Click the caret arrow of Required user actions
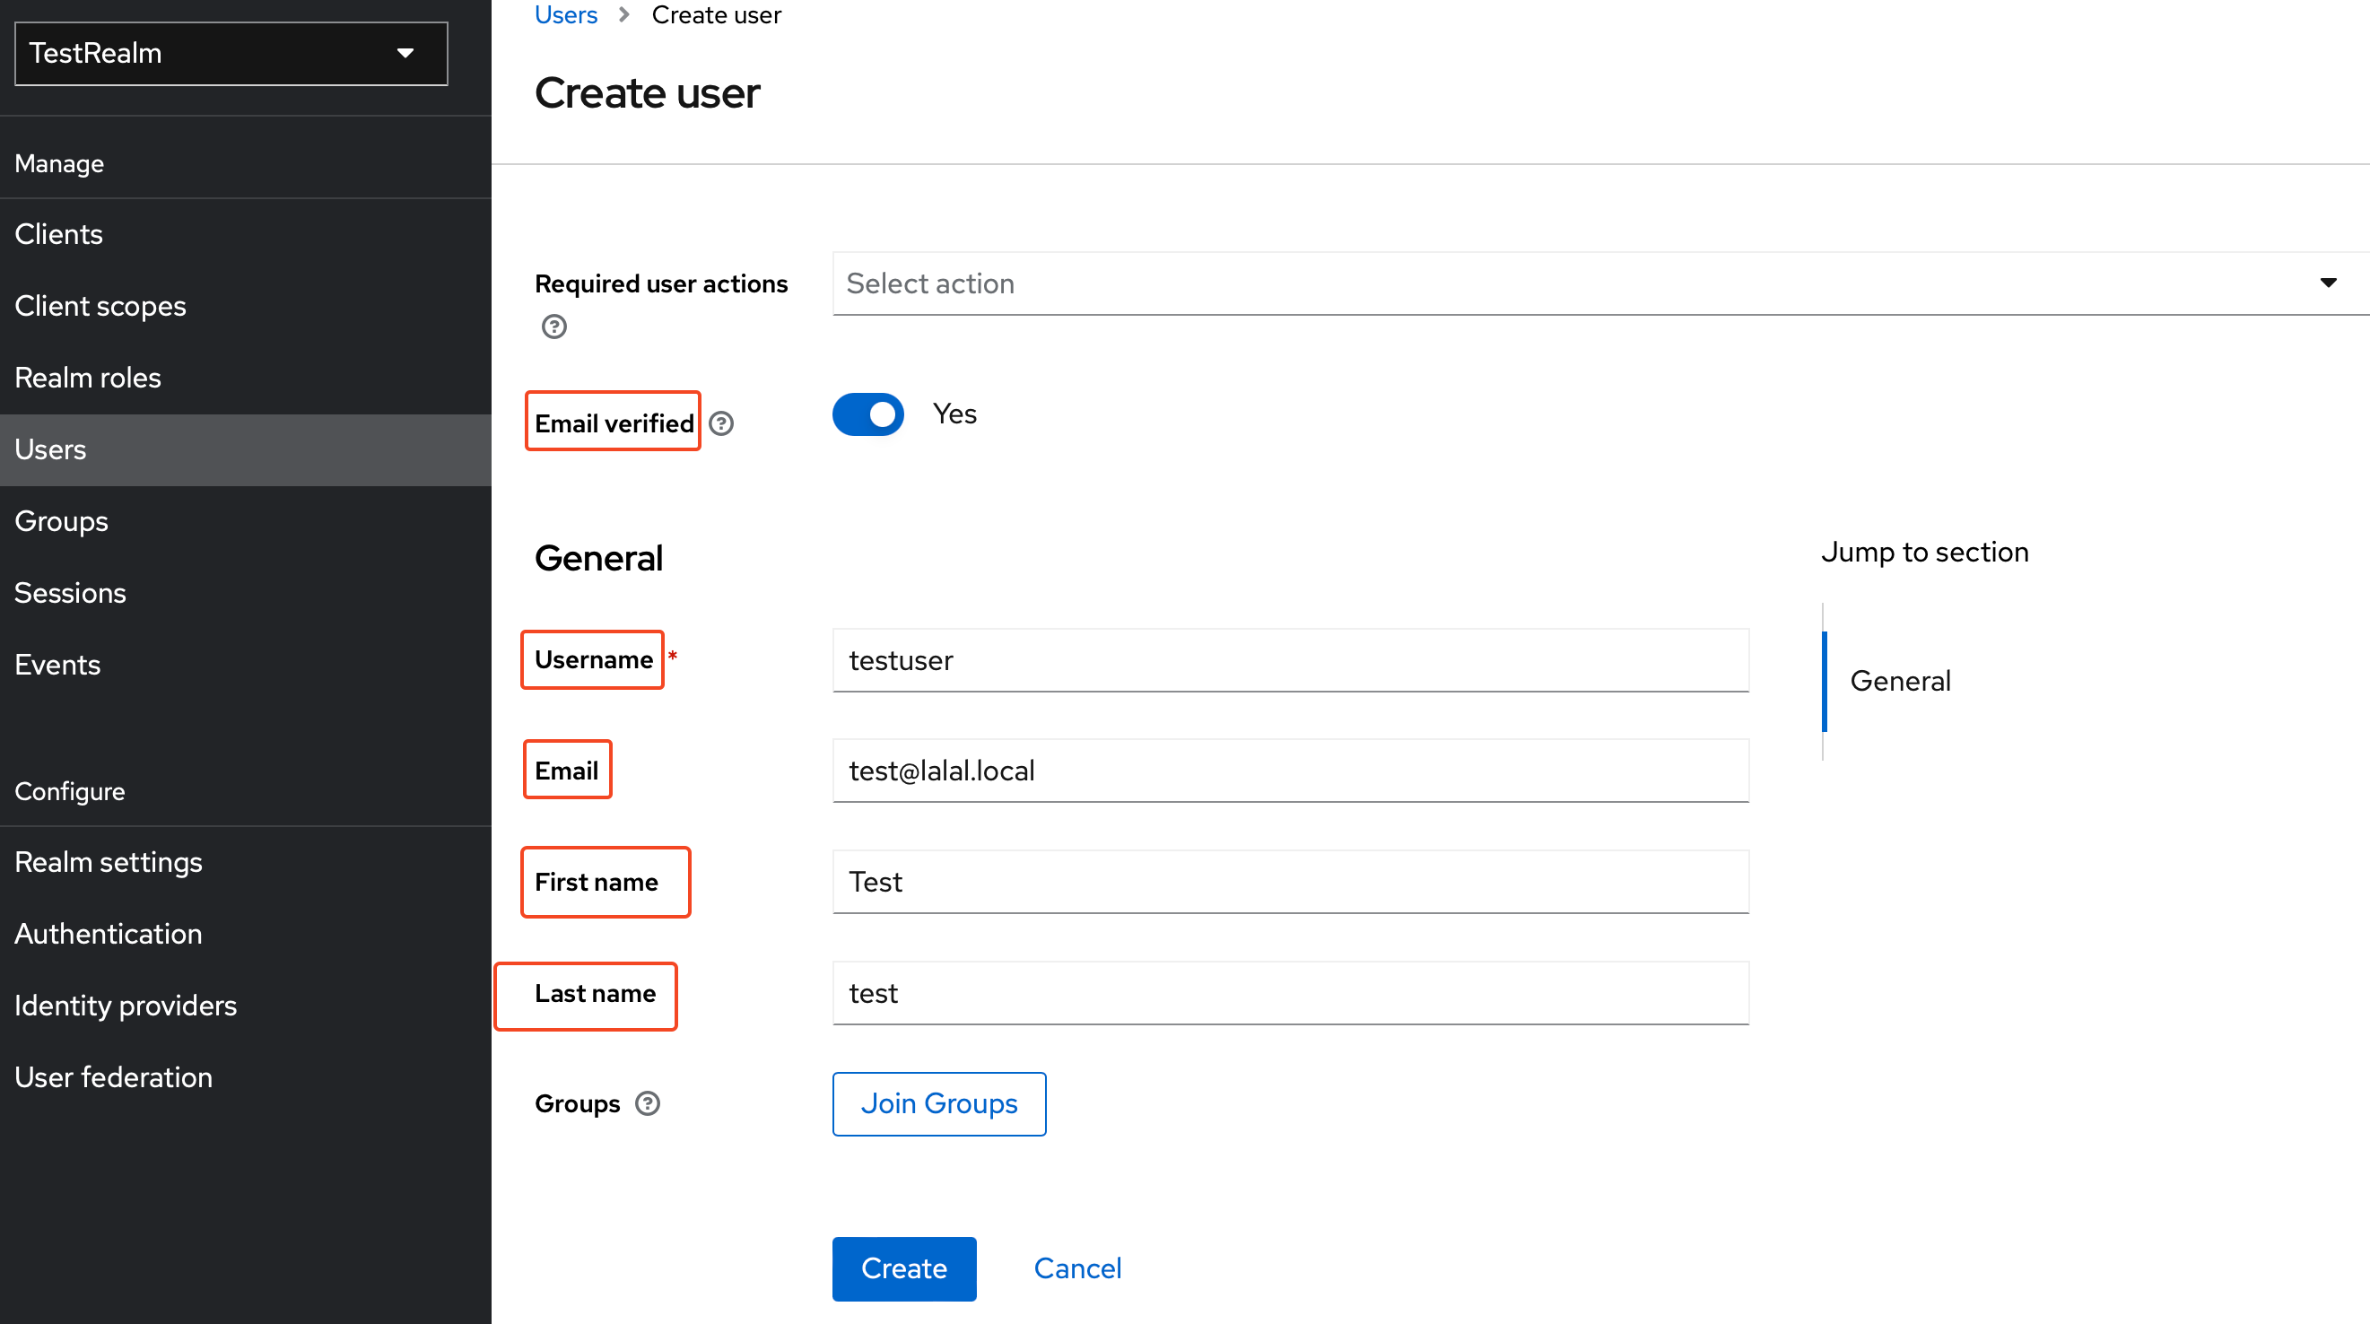 (2328, 283)
